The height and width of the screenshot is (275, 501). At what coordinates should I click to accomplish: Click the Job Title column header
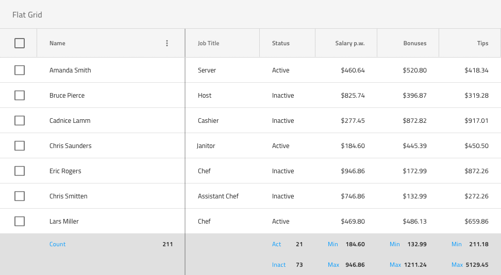point(209,43)
